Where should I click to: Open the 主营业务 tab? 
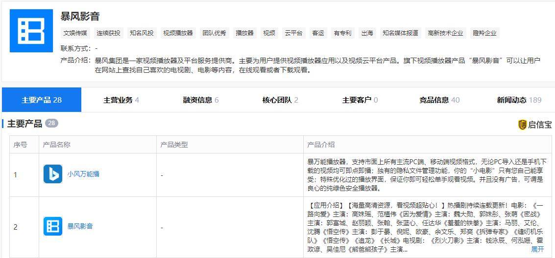click(x=121, y=100)
